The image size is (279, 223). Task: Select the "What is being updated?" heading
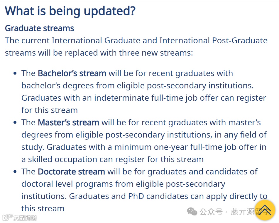[x=70, y=11]
